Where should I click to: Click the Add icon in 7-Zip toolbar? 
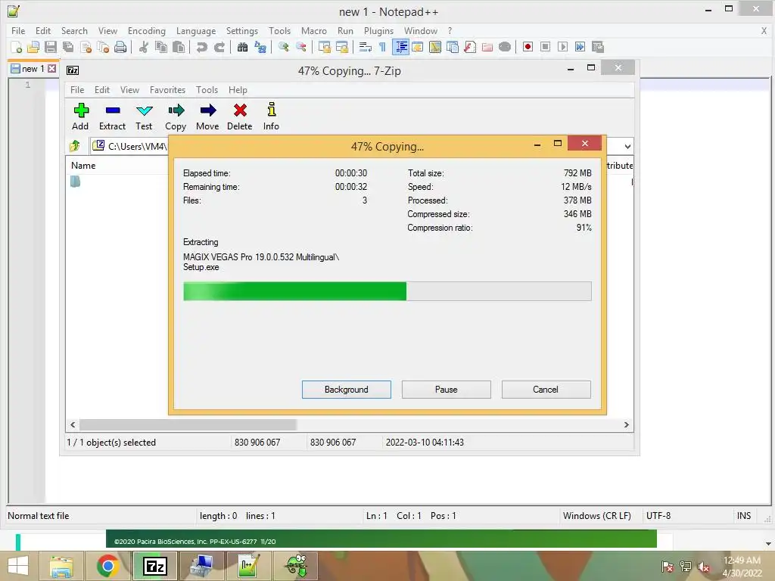pyautogui.click(x=80, y=117)
